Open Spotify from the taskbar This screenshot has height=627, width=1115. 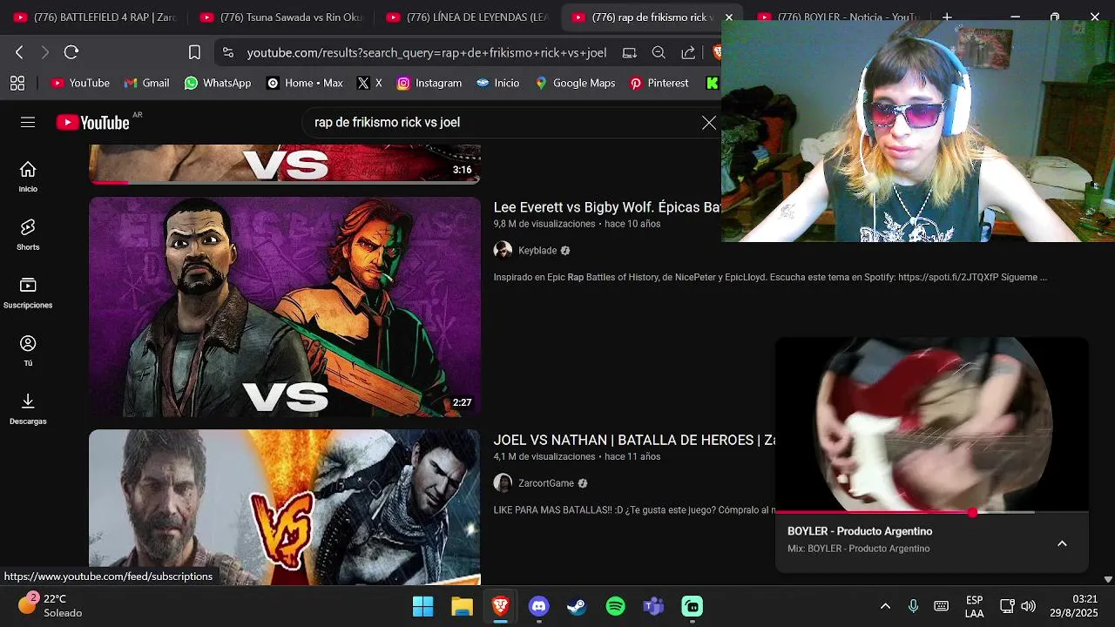click(x=615, y=606)
